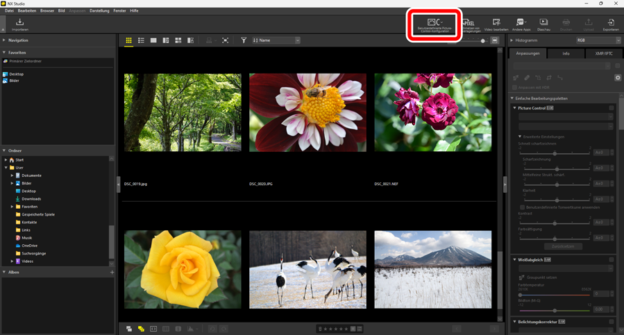Toggle the Weißabgleich adjustment checkbox
Image resolution: width=624 pixels, height=335 pixels.
click(612, 260)
